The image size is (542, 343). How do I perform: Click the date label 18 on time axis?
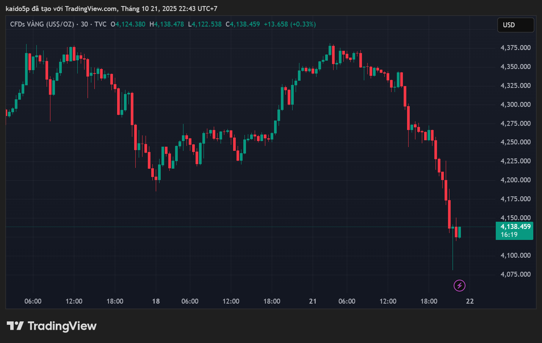[x=156, y=301]
